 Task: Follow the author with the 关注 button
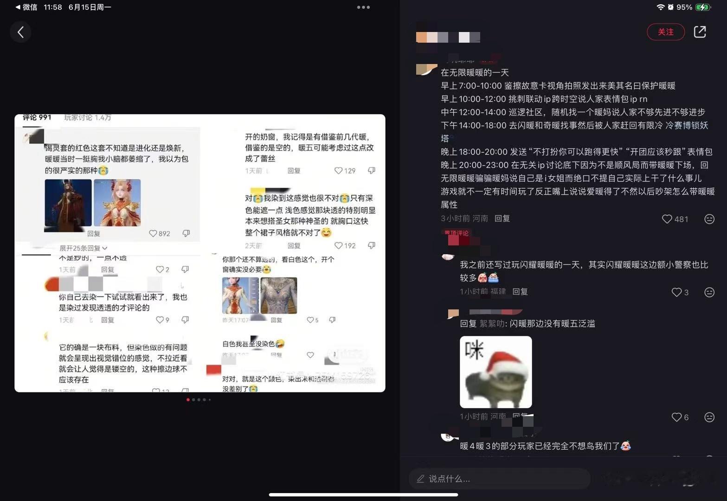click(x=666, y=32)
